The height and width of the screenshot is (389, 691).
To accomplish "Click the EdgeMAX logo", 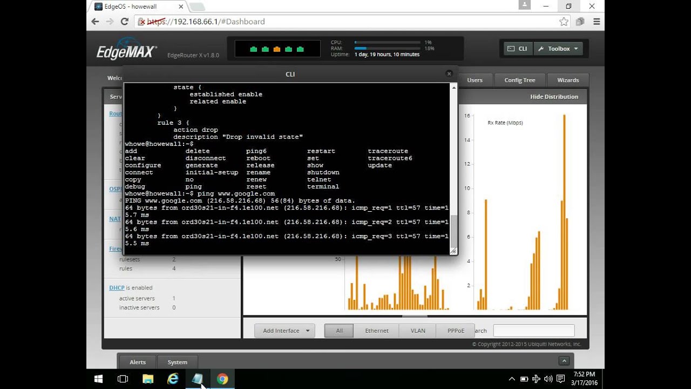I will click(x=126, y=50).
